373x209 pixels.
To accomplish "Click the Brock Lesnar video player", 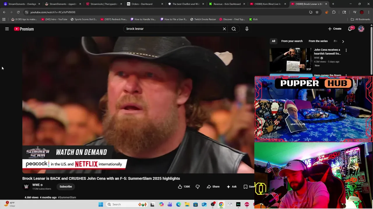I will (x=138, y=105).
